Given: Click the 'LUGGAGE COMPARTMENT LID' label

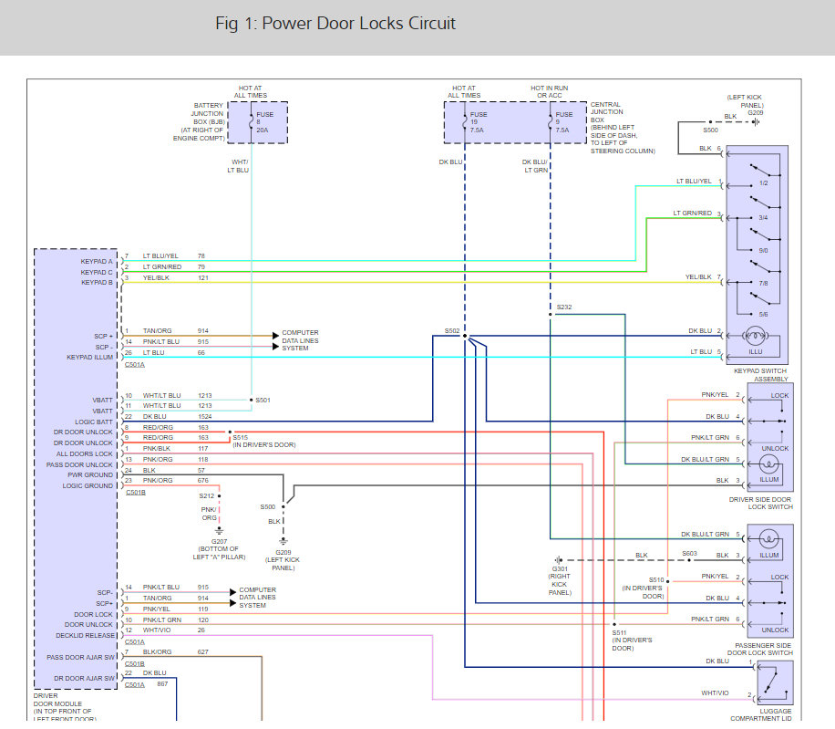Looking at the screenshot, I should click(761, 714).
